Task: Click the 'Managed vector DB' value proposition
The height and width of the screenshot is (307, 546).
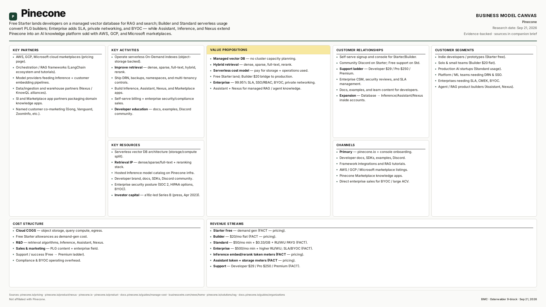Action: 255,59
